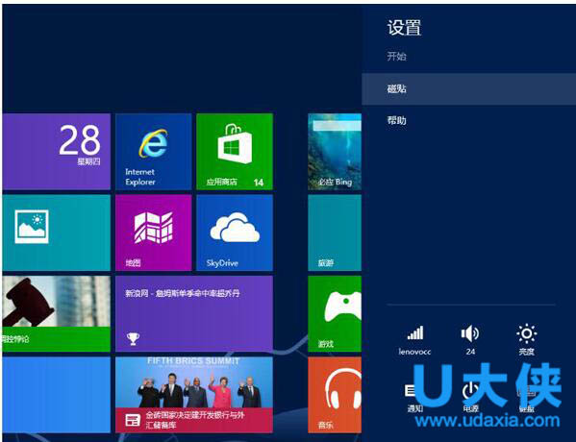Image resolution: width=576 pixels, height=442 pixels.
Task: Open the volume control showing 24
Action: pos(470,340)
